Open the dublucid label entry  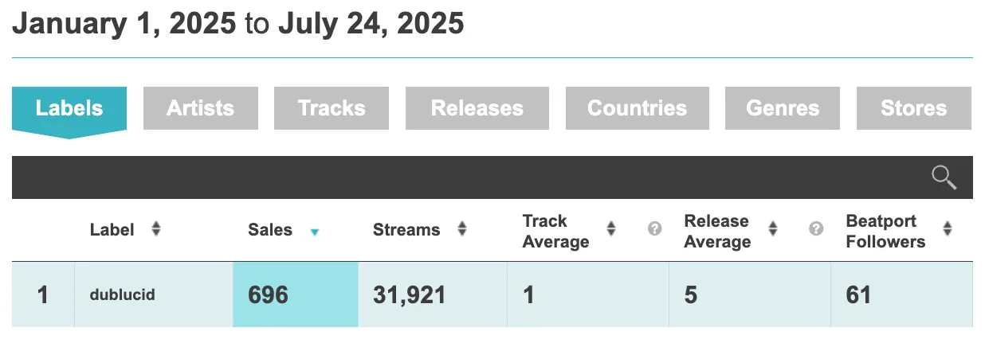[x=122, y=294]
